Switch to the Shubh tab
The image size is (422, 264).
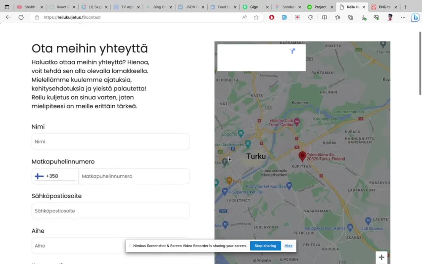pos(30,7)
